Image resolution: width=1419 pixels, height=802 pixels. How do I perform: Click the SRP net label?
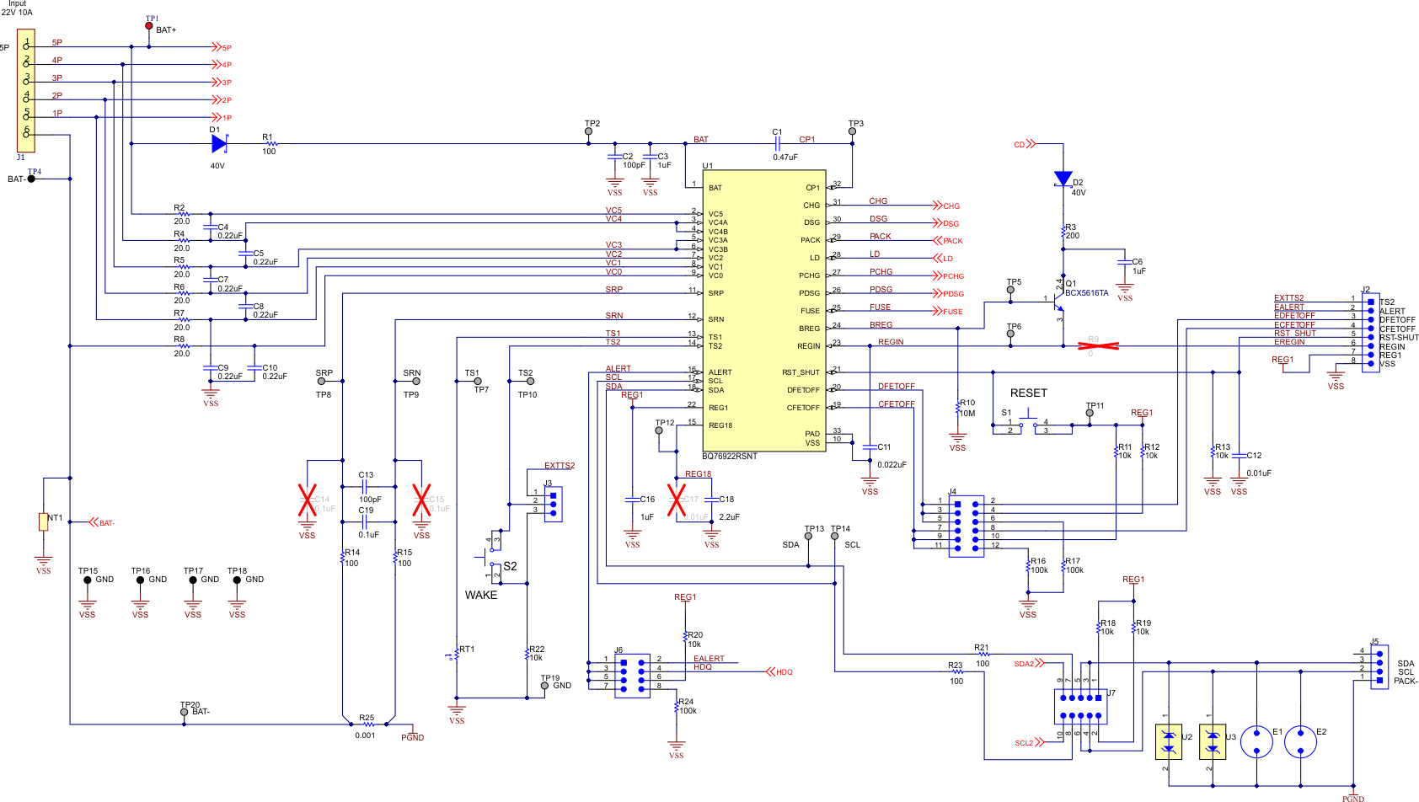pos(614,289)
